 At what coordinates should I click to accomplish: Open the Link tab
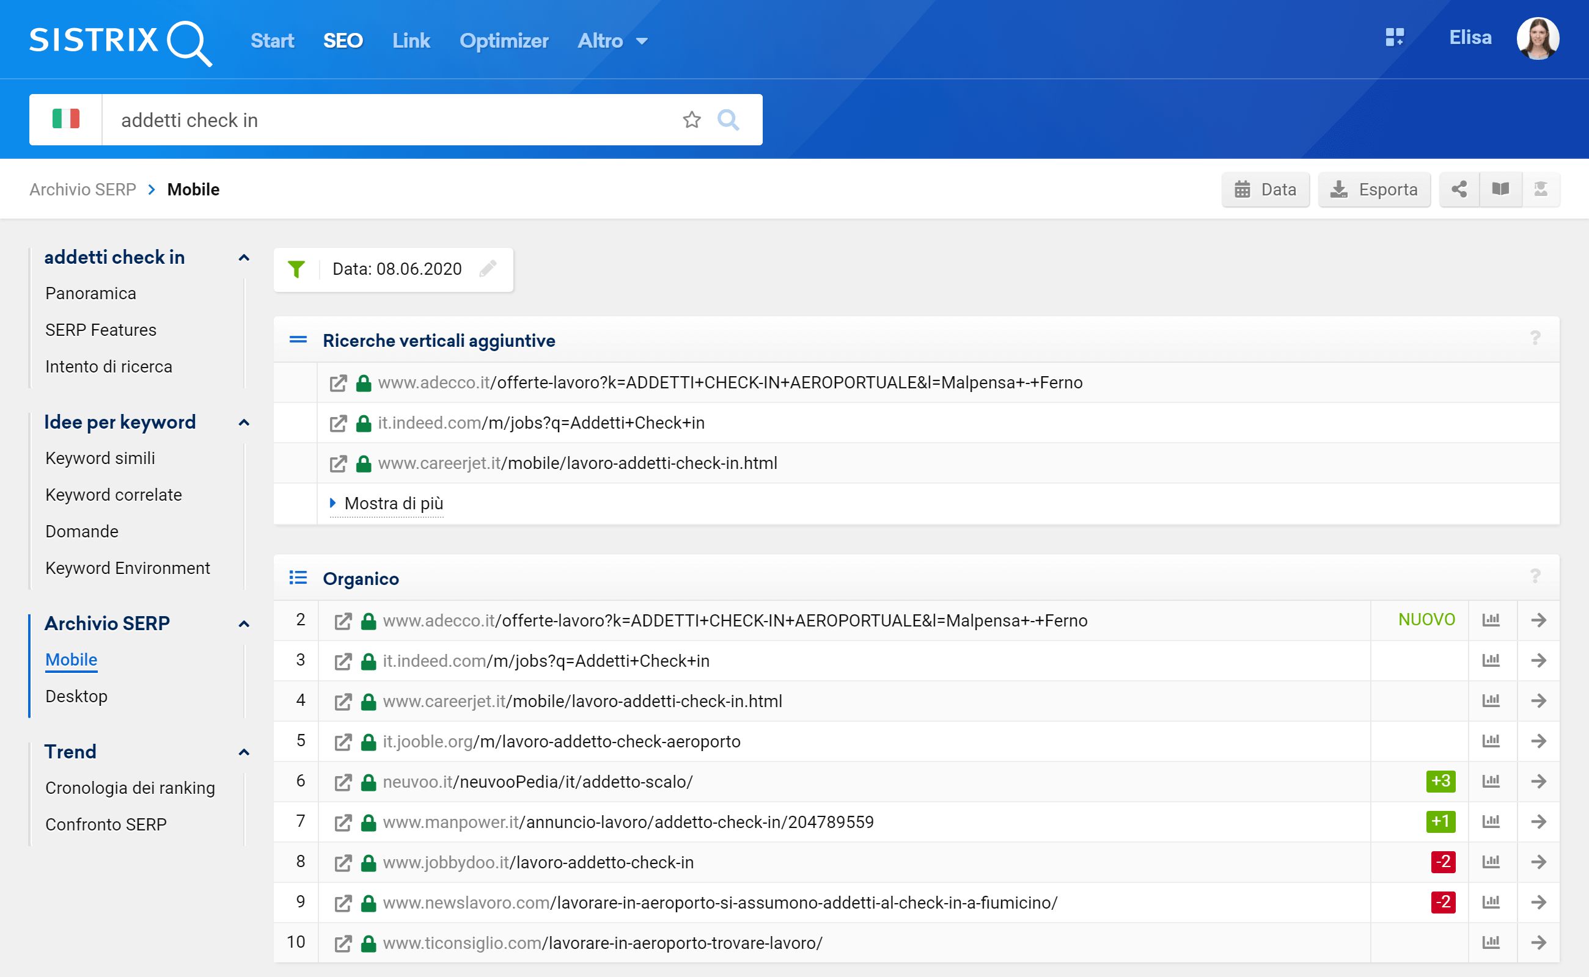tap(411, 41)
